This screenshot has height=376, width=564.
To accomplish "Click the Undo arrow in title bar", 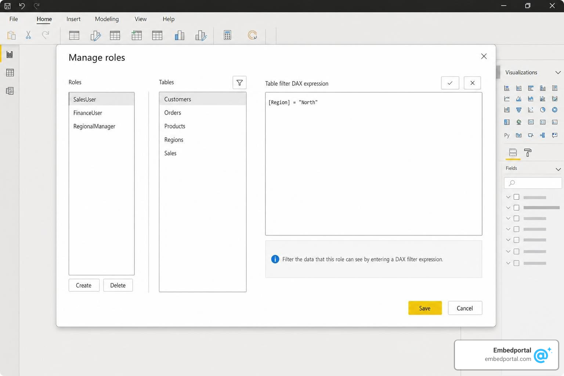I will [x=22, y=6].
